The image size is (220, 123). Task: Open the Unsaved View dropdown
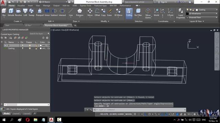pyautogui.click(x=202, y=17)
